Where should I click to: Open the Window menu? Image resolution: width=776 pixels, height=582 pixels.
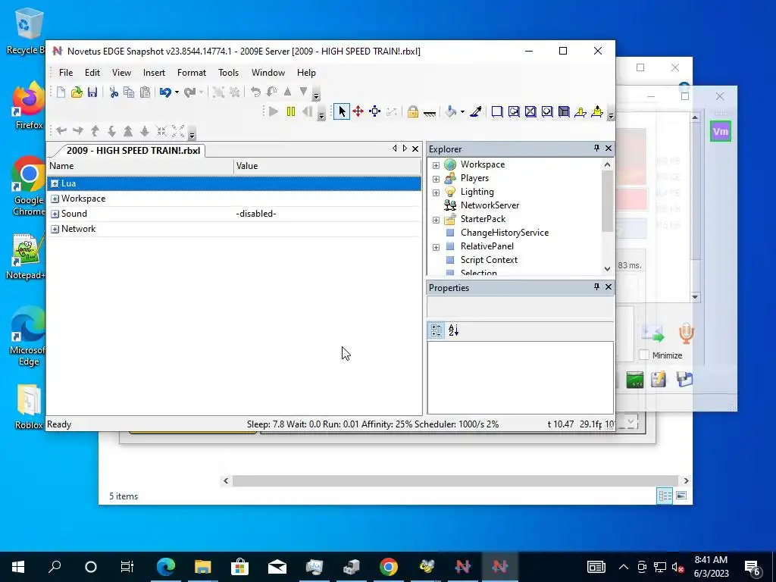click(268, 72)
